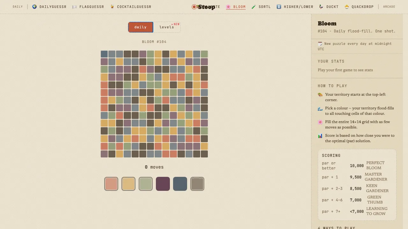Click the flower icon beside Fill the entire grid
This screenshot has width=408, height=229.
[320, 122]
